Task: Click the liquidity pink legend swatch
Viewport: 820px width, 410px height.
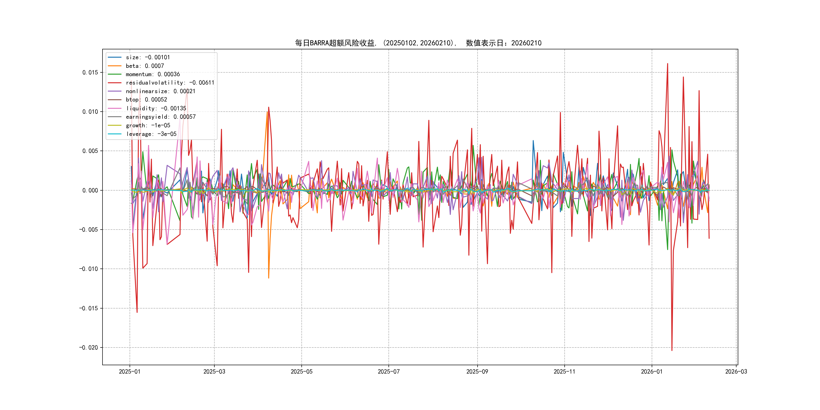Action: 115,108
